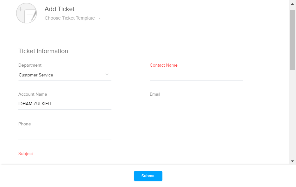Click the red Contact Name label
Screen dimensions: 296x187
pos(163,65)
